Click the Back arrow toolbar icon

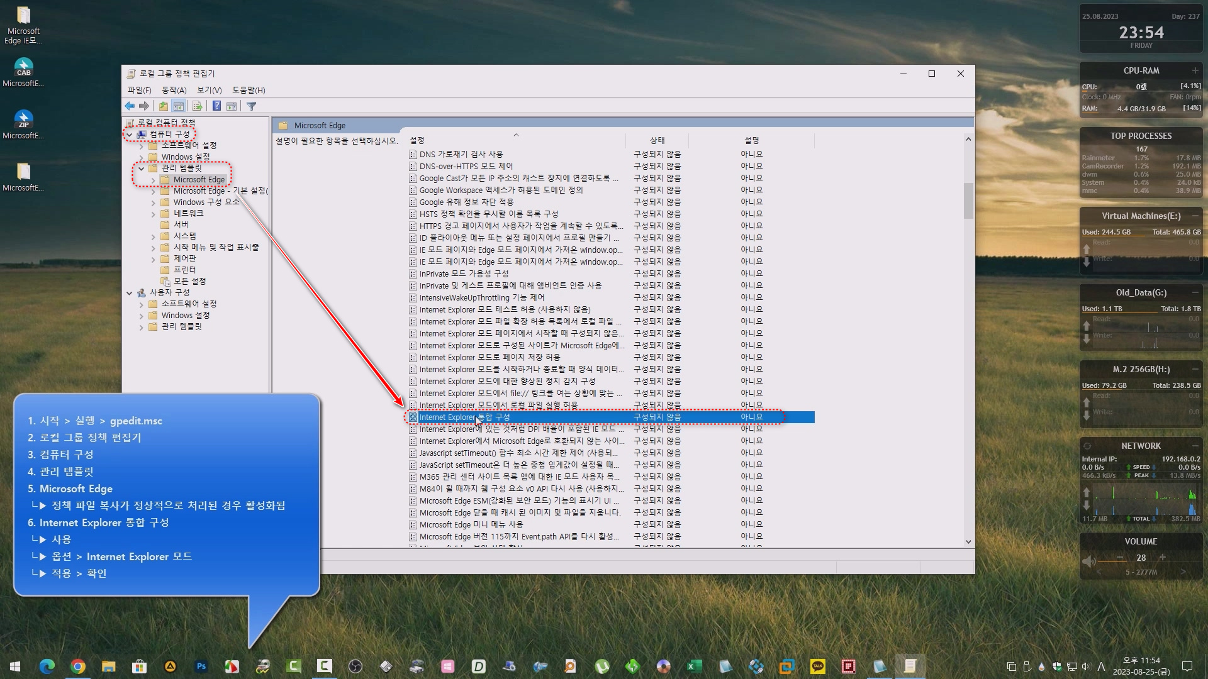[x=130, y=106]
